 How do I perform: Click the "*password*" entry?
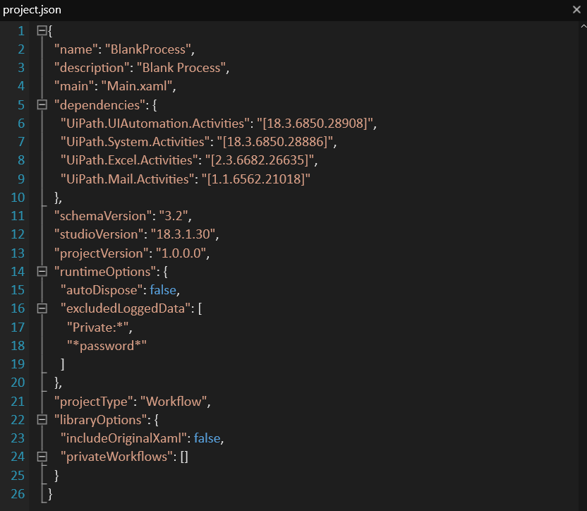[107, 345]
